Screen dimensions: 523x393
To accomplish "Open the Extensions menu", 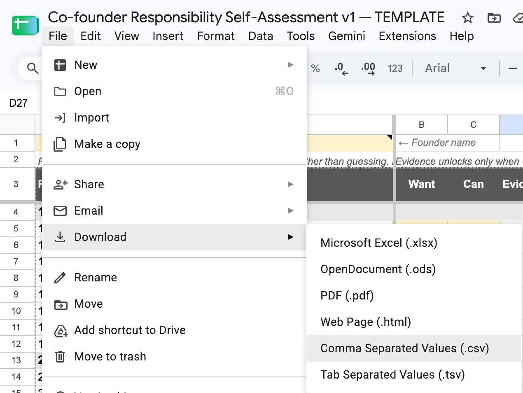I will tap(407, 36).
